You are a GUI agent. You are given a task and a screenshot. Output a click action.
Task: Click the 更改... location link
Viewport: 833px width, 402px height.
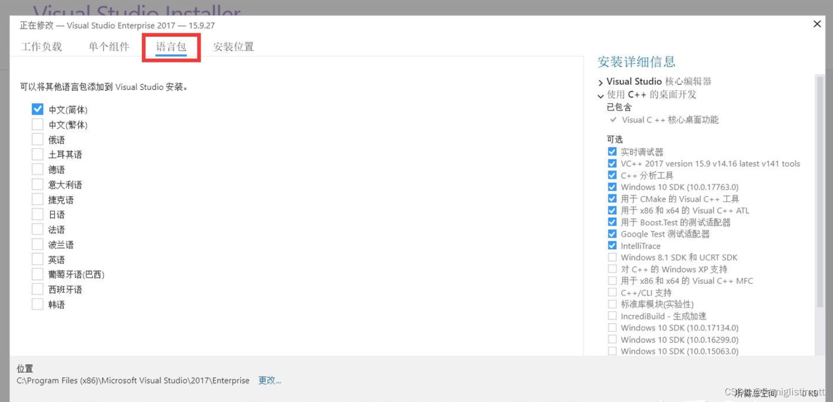click(x=270, y=380)
